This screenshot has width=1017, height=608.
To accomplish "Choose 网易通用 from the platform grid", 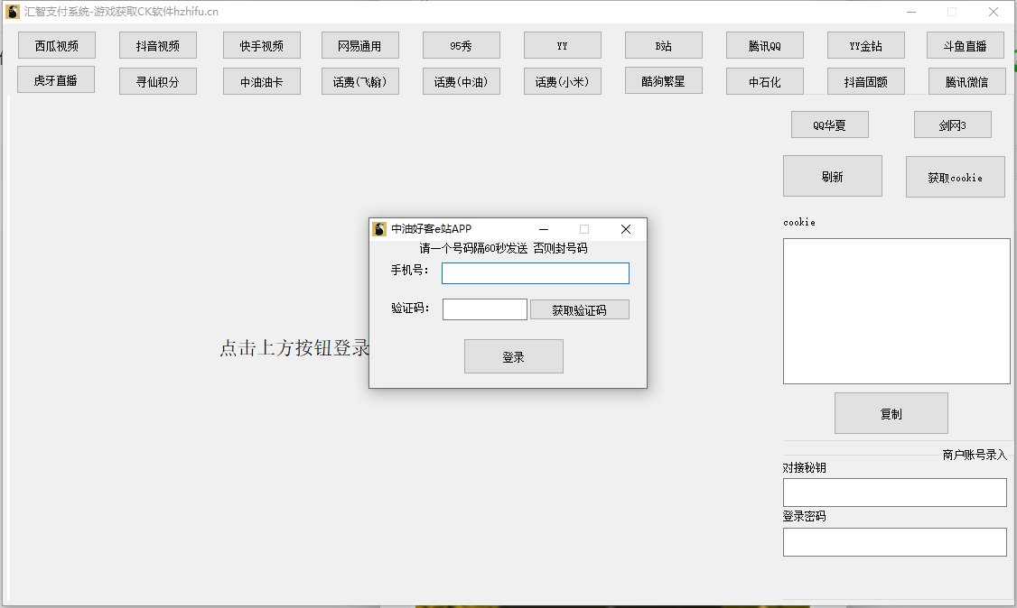I will (x=359, y=45).
